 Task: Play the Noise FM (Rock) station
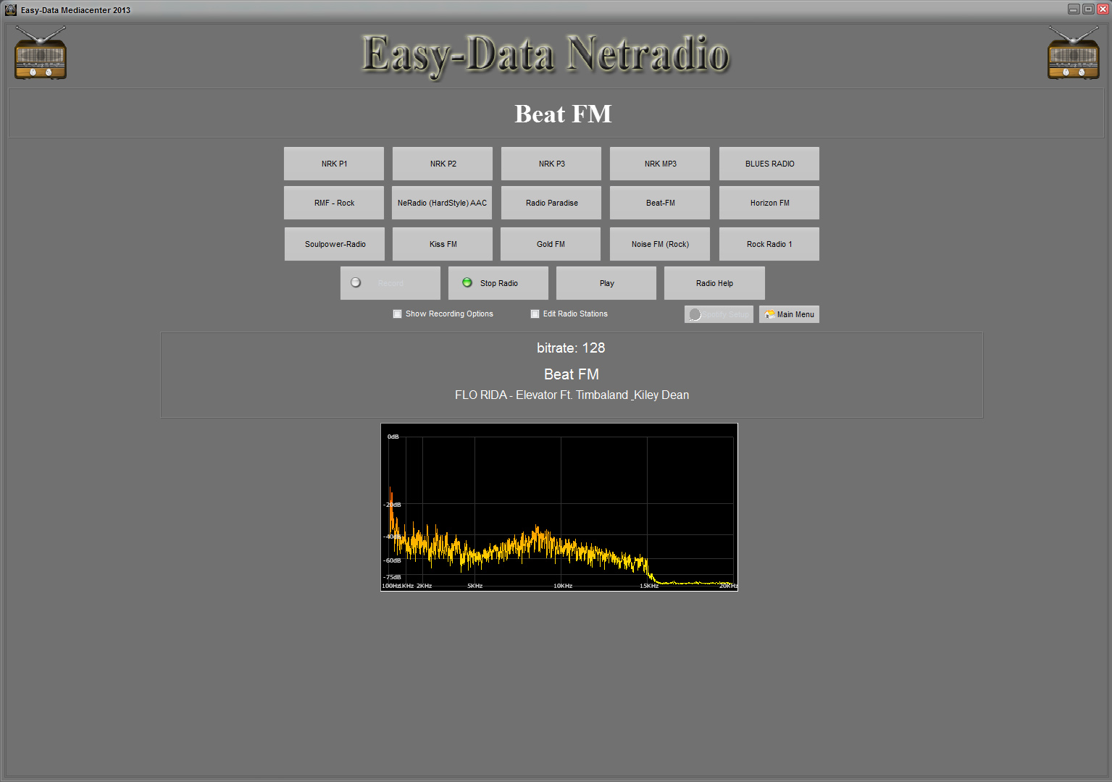660,244
